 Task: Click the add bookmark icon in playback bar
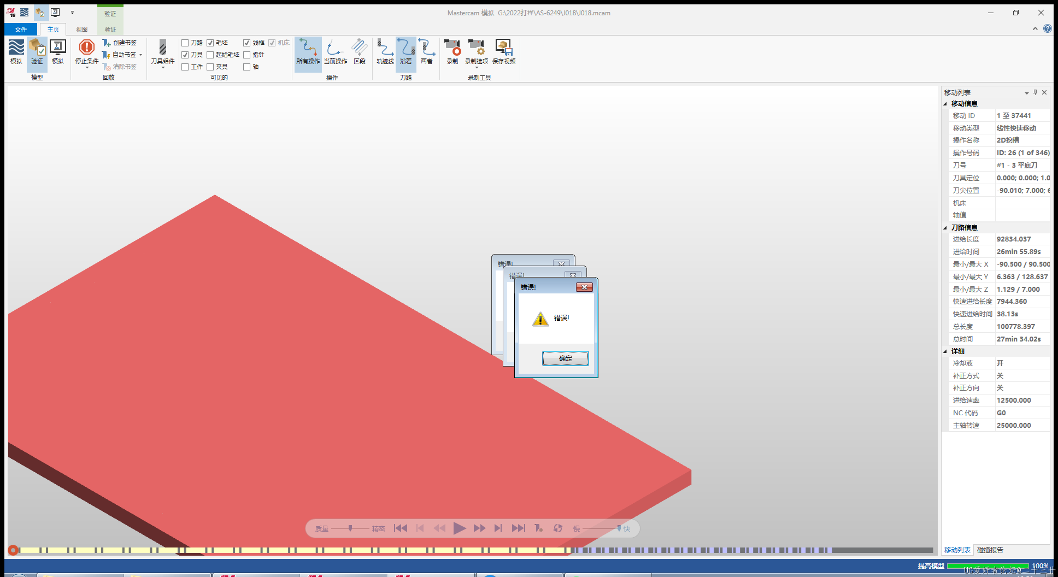538,528
